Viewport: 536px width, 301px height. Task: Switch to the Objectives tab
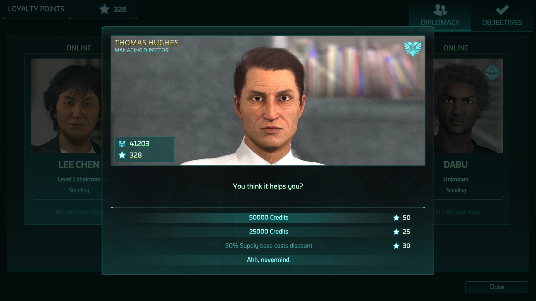502,16
